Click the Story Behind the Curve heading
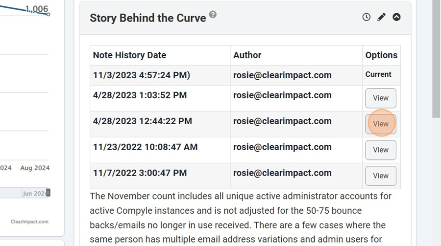 [148, 18]
